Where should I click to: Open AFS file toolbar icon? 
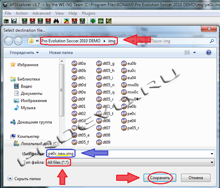click(x=6, y=21)
